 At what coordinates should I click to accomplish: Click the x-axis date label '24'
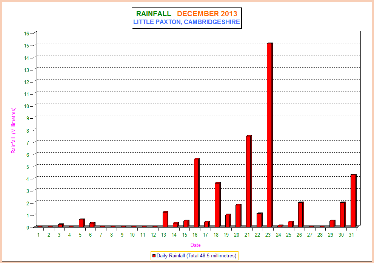279,235
